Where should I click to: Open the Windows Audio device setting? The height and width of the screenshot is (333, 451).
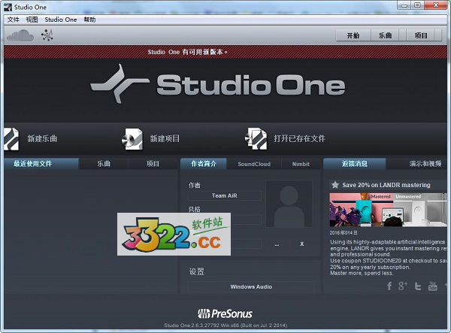[251, 286]
